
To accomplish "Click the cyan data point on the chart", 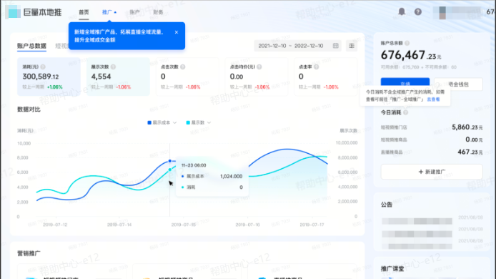I will coord(170,170).
